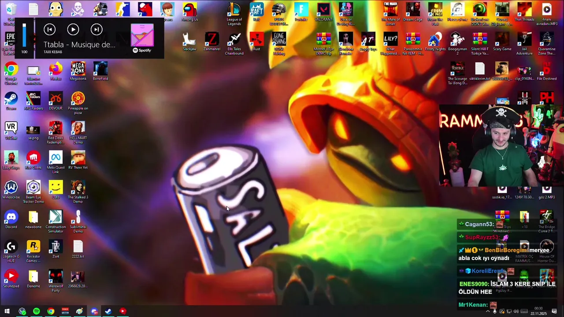This screenshot has width=564, height=317.
Task: Open The Stalked 3 Demo shortcut
Action: (x=78, y=192)
